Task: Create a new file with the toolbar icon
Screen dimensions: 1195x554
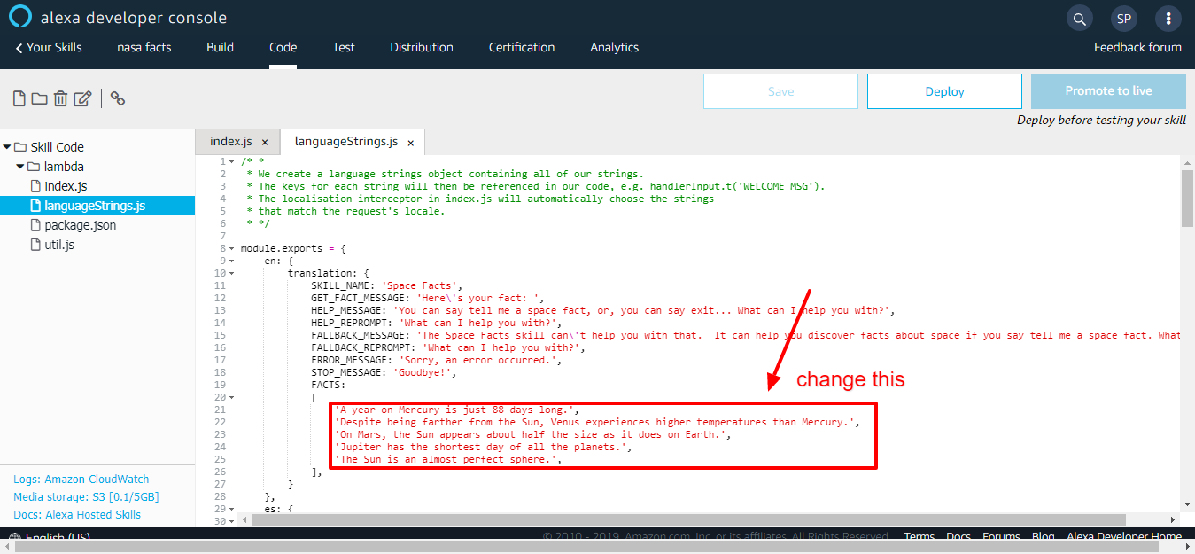Action: (x=19, y=98)
